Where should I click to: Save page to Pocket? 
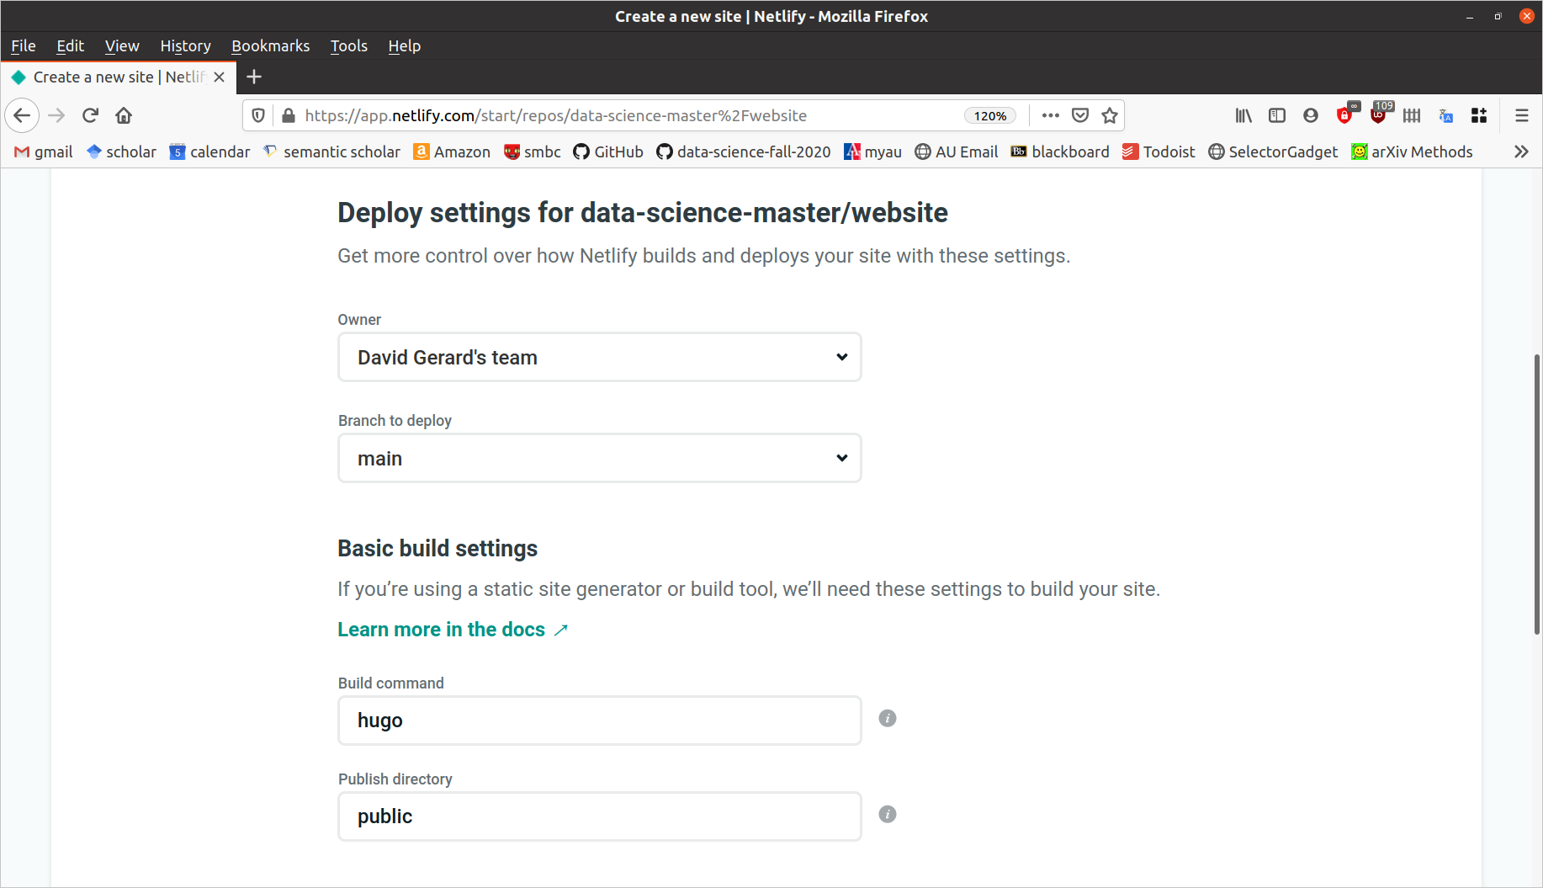(x=1080, y=115)
